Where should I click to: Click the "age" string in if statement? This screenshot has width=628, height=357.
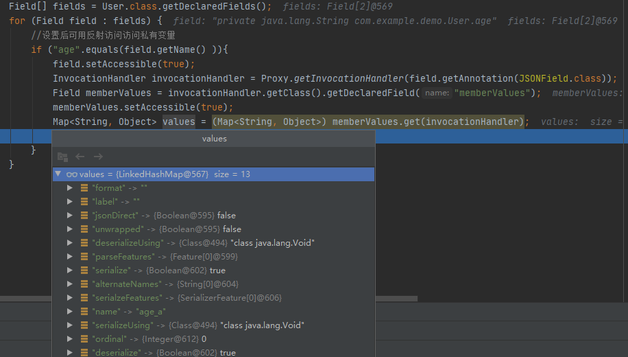[66, 49]
